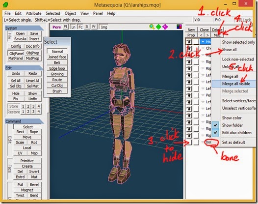Toggle lock box of the 'Pel' object row
Image resolution: width=258 pixels, height=204 pixels.
tap(196, 95)
